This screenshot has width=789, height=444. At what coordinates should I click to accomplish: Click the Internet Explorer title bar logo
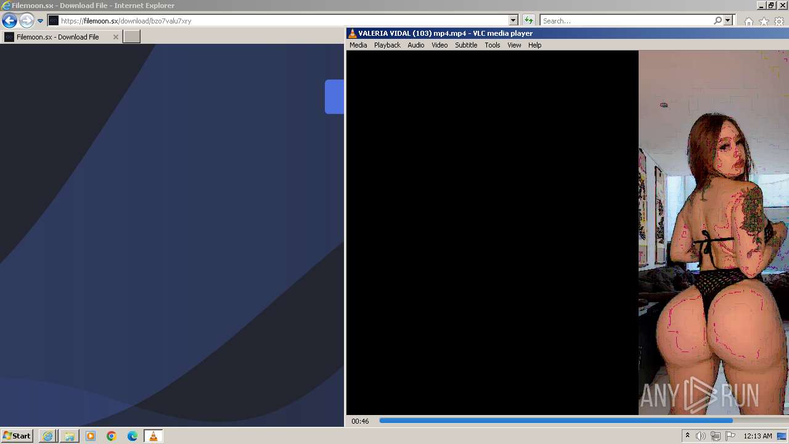pyautogui.click(x=6, y=6)
